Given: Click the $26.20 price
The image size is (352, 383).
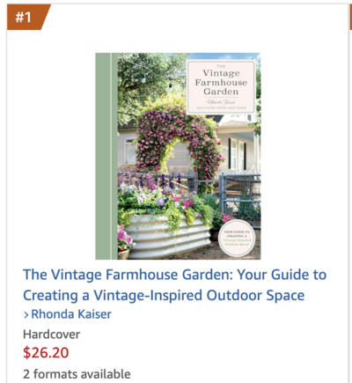Looking at the screenshot, I should pyautogui.click(x=46, y=352).
